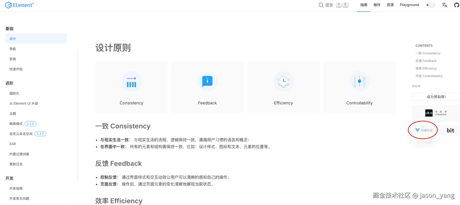
Task: Switch to the 指南 nav tab
Action: click(364, 5)
